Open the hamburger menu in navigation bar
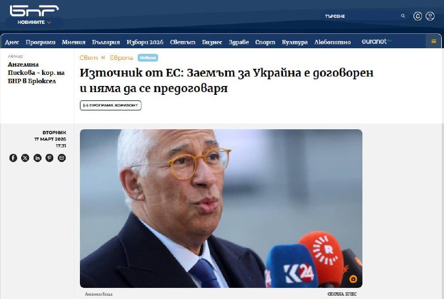Image resolution: width=444 pixels, height=299 pixels. coord(433,42)
